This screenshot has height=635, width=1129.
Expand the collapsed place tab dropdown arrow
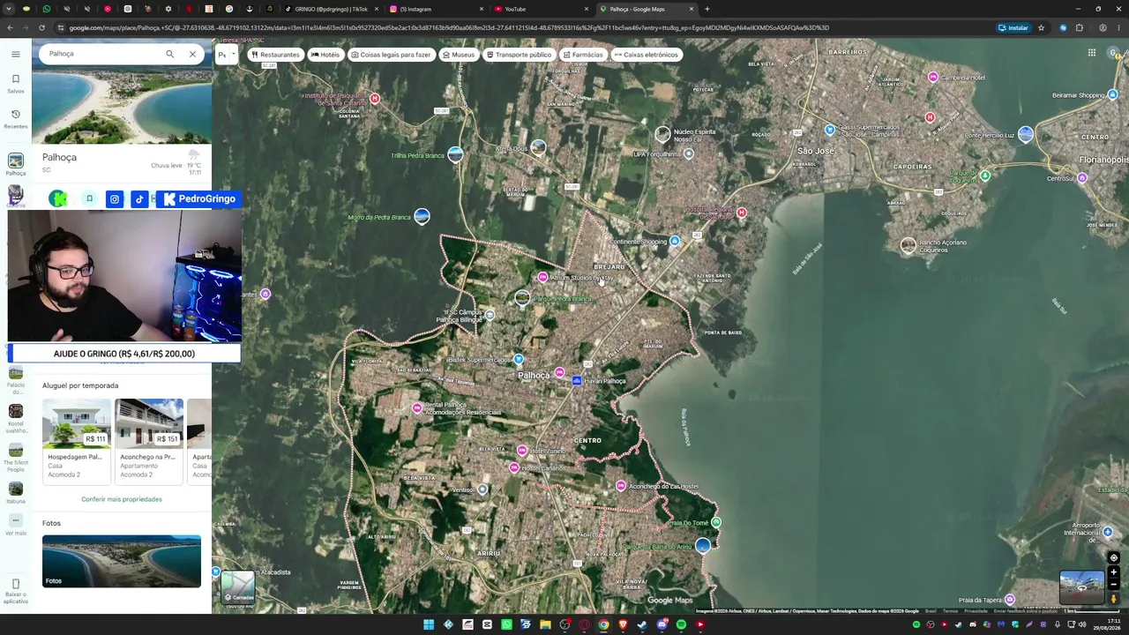232,55
